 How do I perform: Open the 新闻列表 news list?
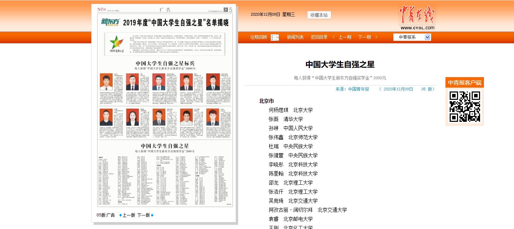coord(295,37)
